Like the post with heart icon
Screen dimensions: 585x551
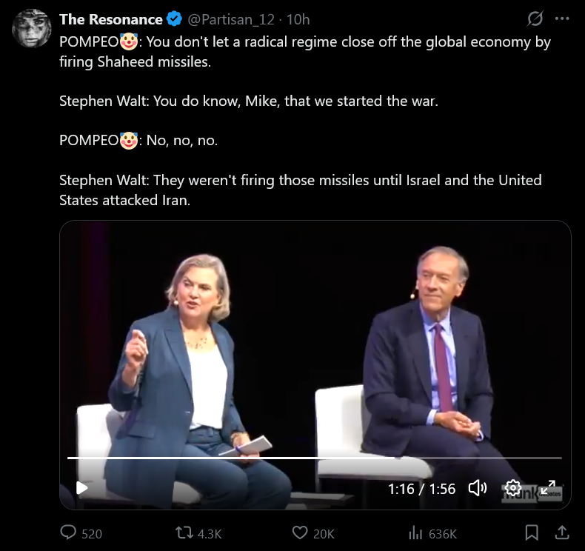300,532
